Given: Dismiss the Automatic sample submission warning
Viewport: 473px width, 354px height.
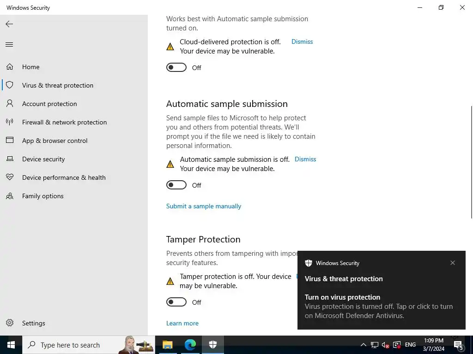Looking at the screenshot, I should 305,159.
